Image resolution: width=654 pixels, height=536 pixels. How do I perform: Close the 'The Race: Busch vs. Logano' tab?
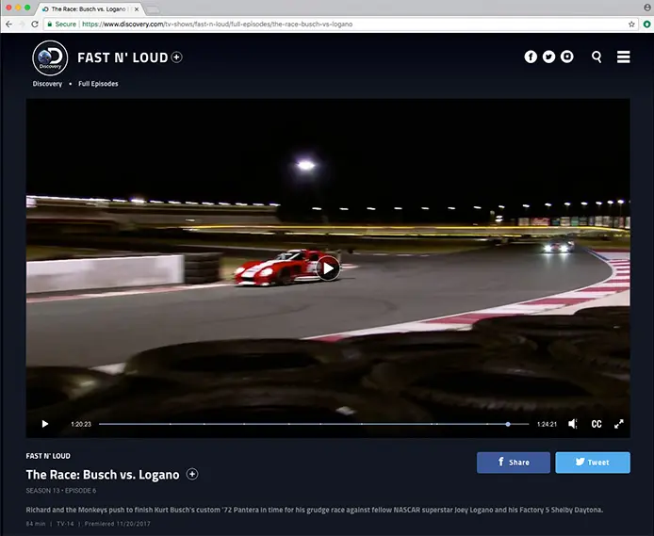pyautogui.click(x=137, y=8)
